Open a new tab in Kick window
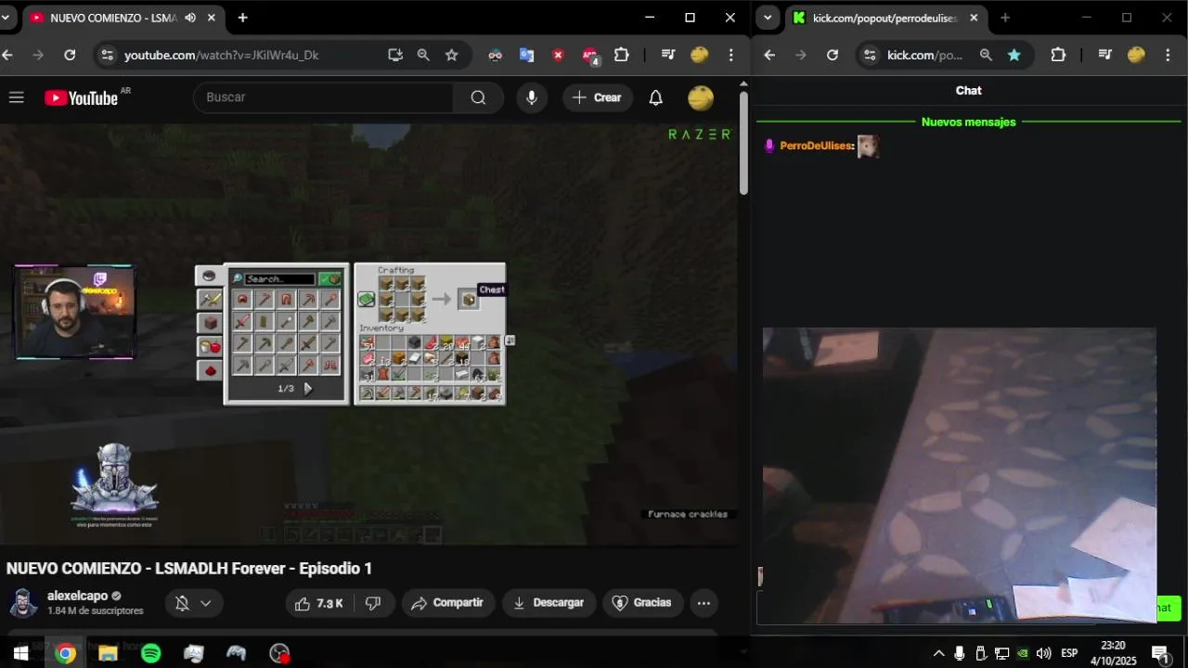The width and height of the screenshot is (1188, 668). [1005, 18]
